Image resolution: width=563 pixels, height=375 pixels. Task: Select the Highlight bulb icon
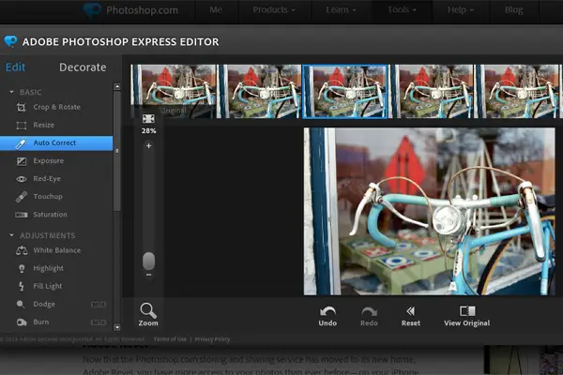click(22, 268)
